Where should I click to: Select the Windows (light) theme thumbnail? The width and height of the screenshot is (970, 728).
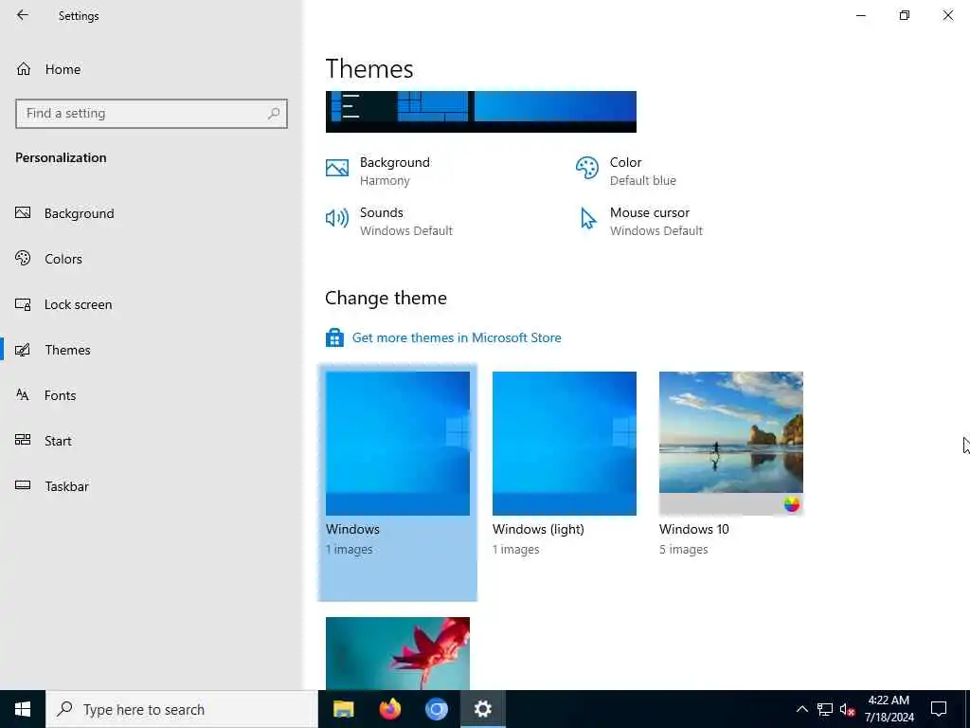tap(565, 444)
